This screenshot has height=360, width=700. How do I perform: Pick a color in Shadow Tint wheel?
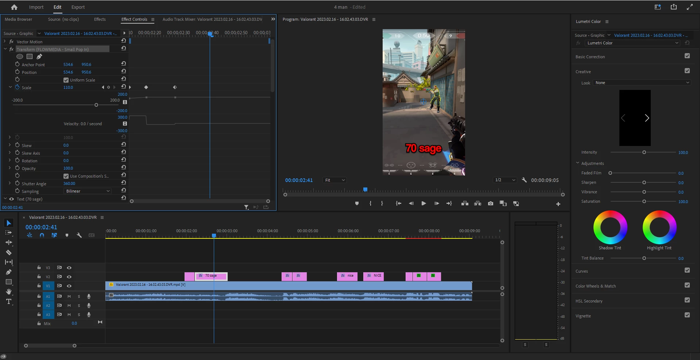(x=610, y=227)
